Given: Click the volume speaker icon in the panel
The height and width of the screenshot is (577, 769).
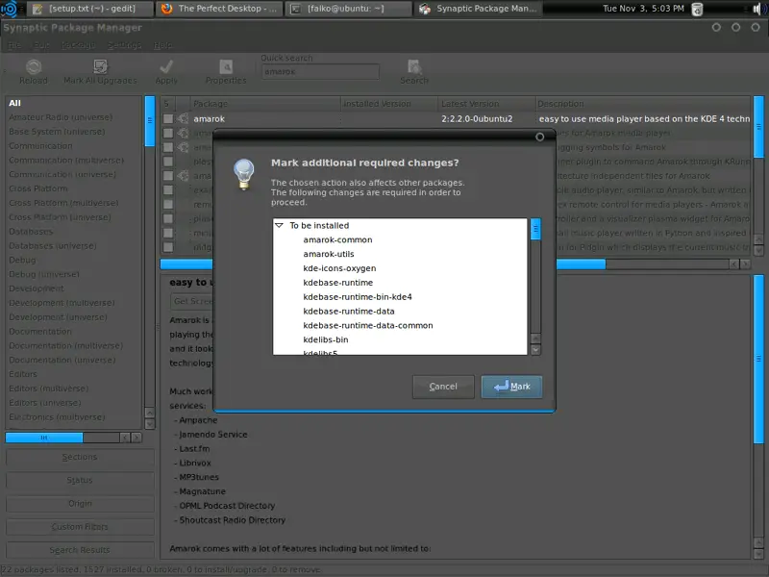Looking at the screenshot, I should click(x=757, y=9).
